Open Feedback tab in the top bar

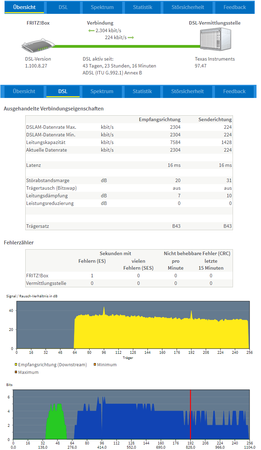pyautogui.click(x=235, y=7)
